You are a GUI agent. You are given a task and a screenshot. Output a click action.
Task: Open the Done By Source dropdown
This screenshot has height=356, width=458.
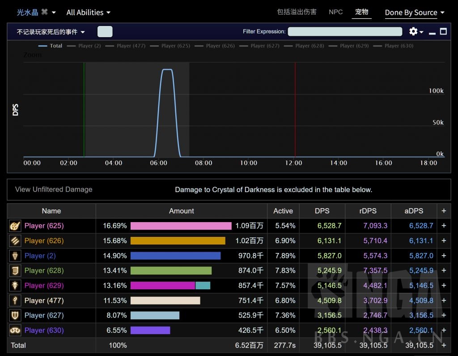415,13
